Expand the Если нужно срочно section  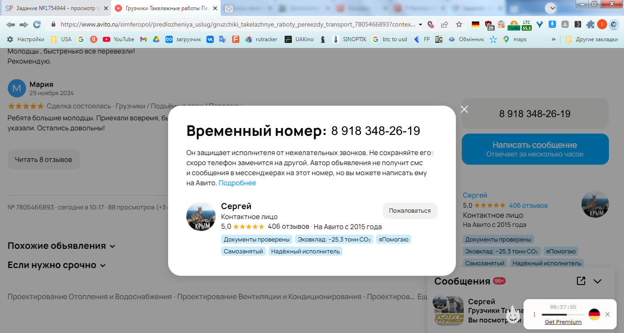[x=57, y=265]
